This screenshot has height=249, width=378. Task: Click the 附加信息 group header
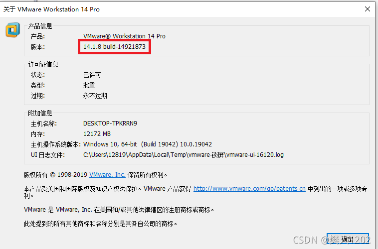click(x=40, y=113)
